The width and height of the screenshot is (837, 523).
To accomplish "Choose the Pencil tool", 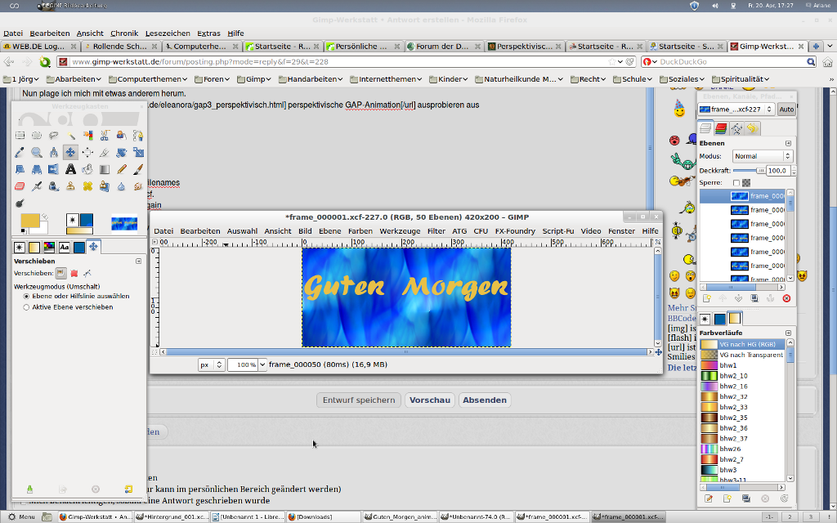I will tap(122, 169).
